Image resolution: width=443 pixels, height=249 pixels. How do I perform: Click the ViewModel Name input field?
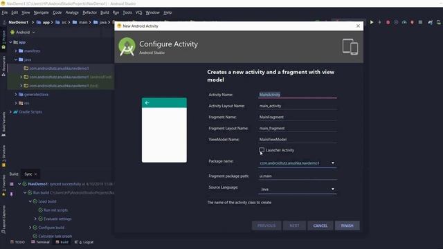297,140
